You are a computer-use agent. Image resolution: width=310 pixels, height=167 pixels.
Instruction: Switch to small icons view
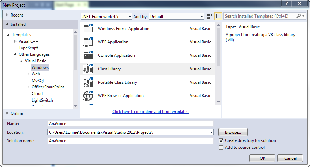pos(210,16)
